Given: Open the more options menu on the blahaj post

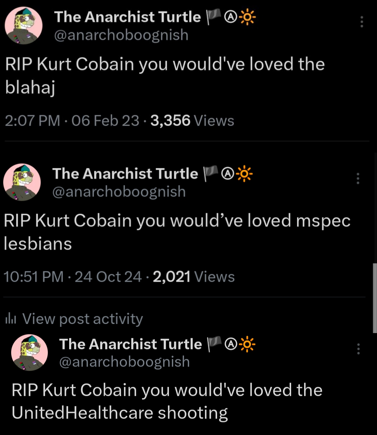Looking at the screenshot, I should tap(362, 22).
